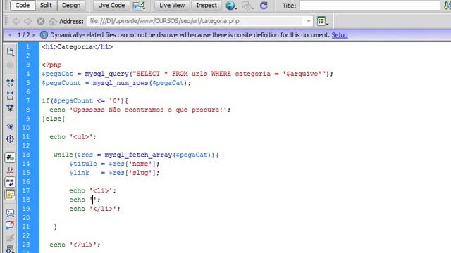Stop loading with the stop icon
Viewport: 451px width, 253px height.
tap(41, 21)
